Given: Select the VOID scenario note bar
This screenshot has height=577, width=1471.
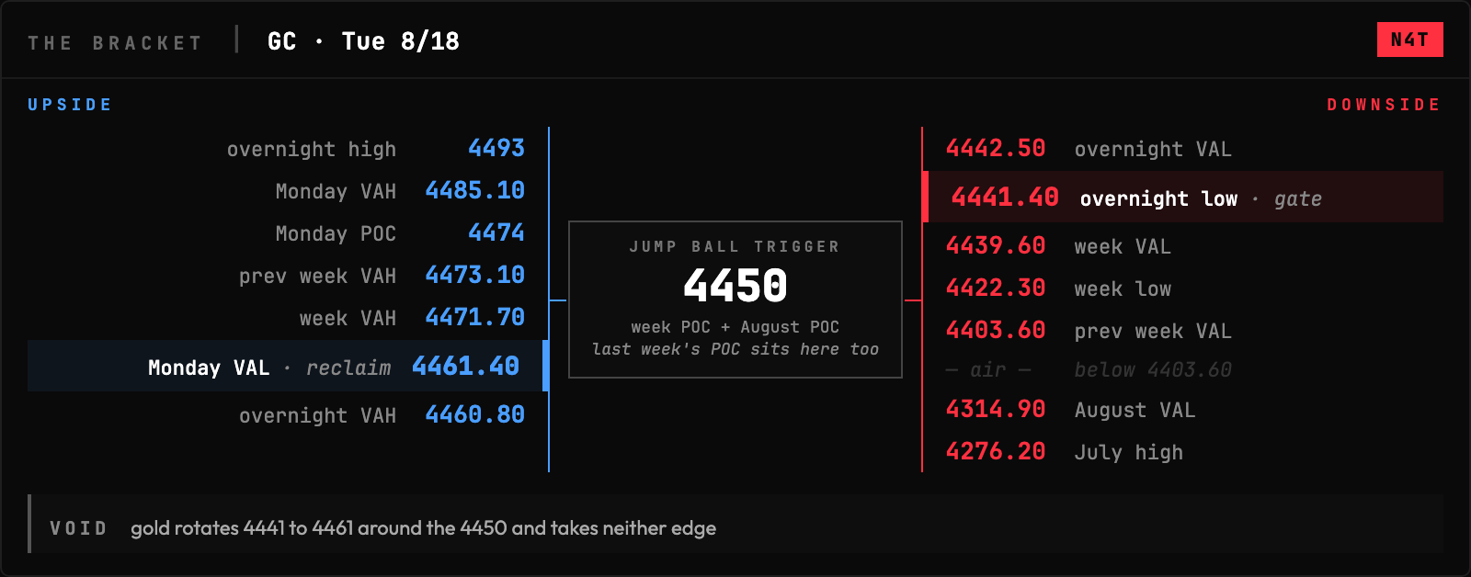Looking at the screenshot, I should click(x=735, y=524).
